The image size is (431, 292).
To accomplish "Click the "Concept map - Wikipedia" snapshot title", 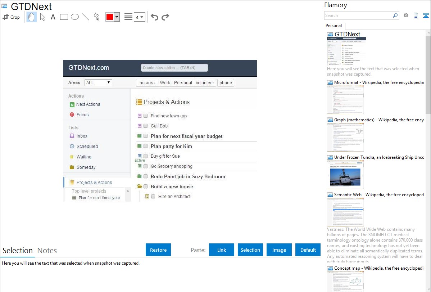I will [379, 268].
